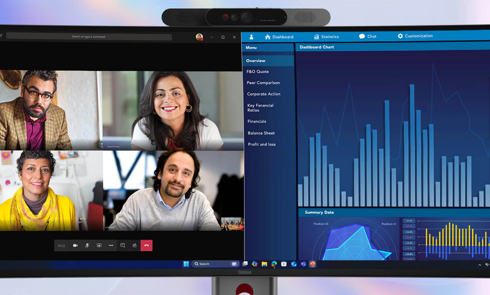Unmute the microphone in call controls
The image size is (490, 295).
pos(87,245)
